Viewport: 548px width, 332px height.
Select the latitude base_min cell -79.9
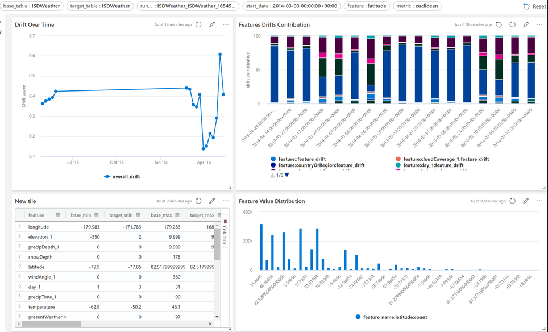pyautogui.click(x=85, y=267)
